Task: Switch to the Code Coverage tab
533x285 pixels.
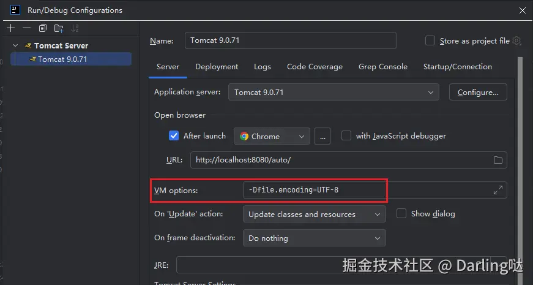Action: [x=315, y=67]
